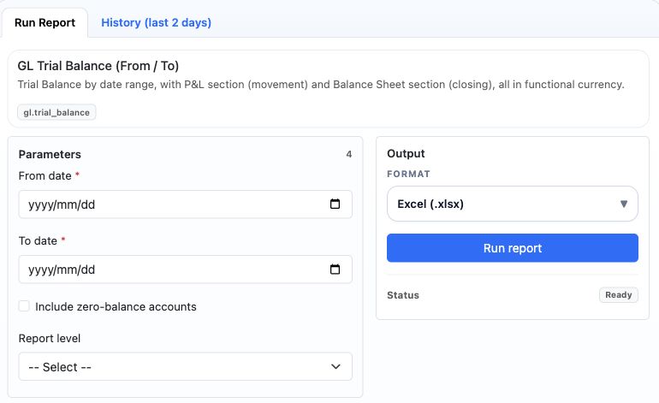Focus the From date input field
The height and width of the screenshot is (403, 659).
click(x=186, y=204)
